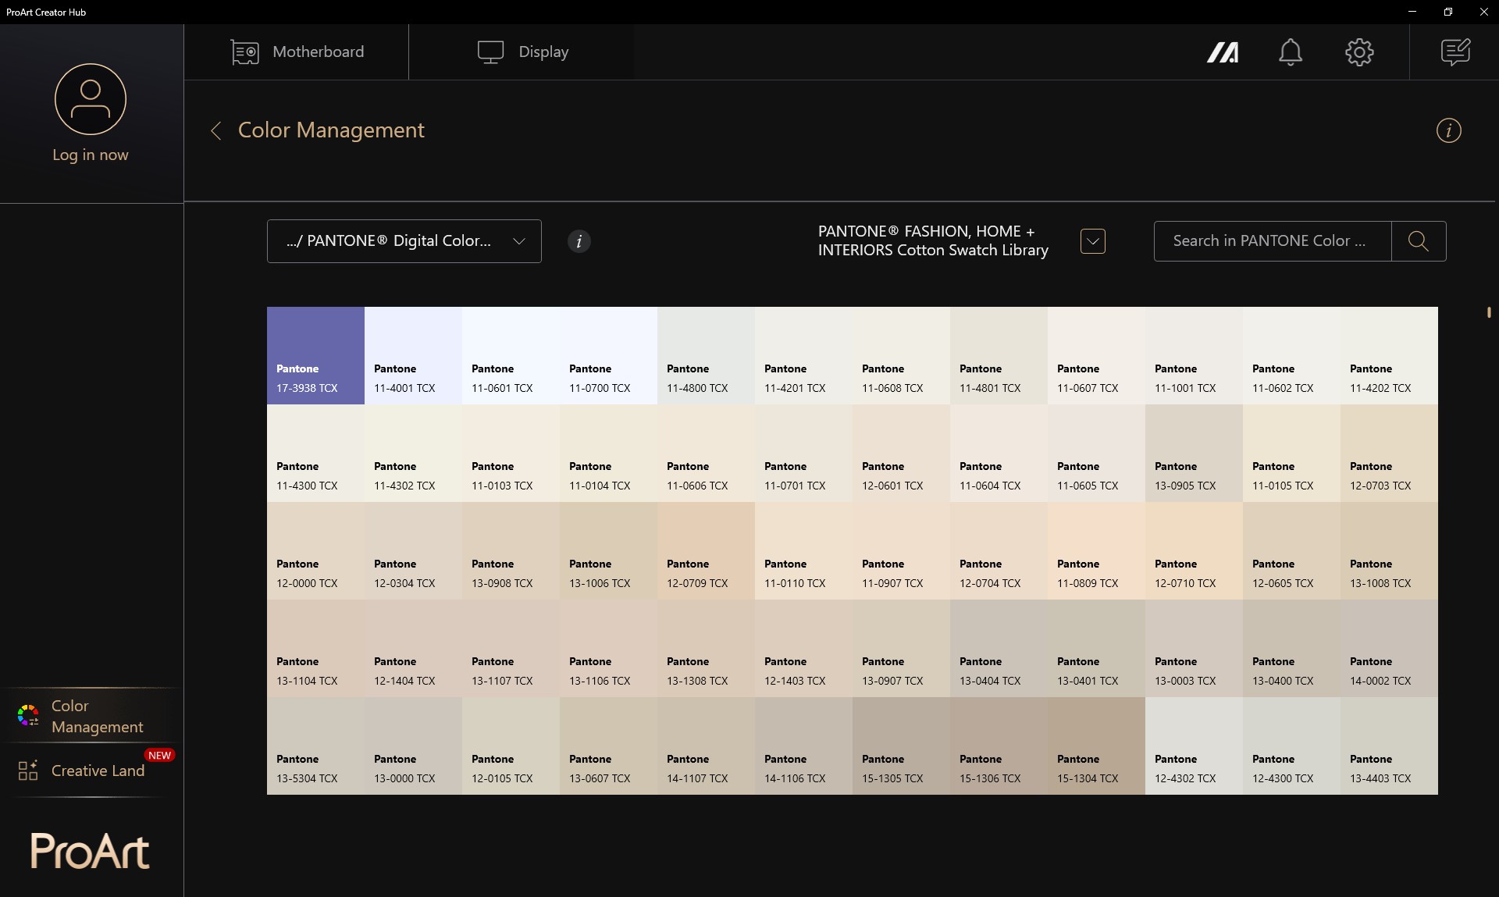The width and height of the screenshot is (1499, 897).
Task: Select Pantone 17-3938 TCX swatch
Action: pos(315,355)
